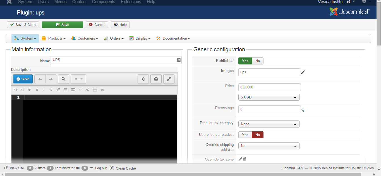Screen dimensions: 381x176
Task: Open the Override shipping address dropdown
Action: point(269,146)
